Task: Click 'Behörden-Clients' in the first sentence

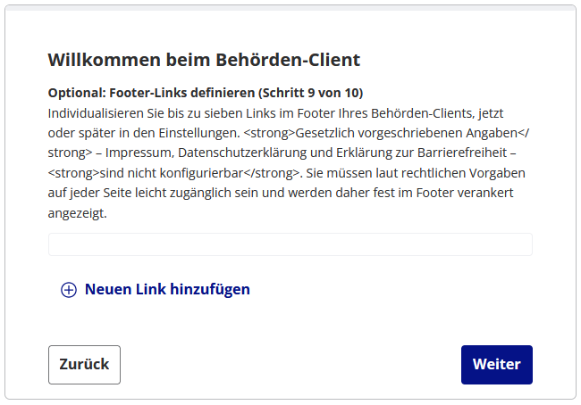Action: pyautogui.click(x=416, y=112)
